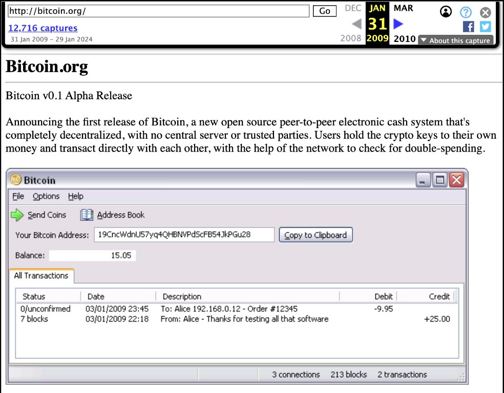The height and width of the screenshot is (393, 504).
Task: Click the Go button in Wayback bar
Action: pyautogui.click(x=325, y=11)
